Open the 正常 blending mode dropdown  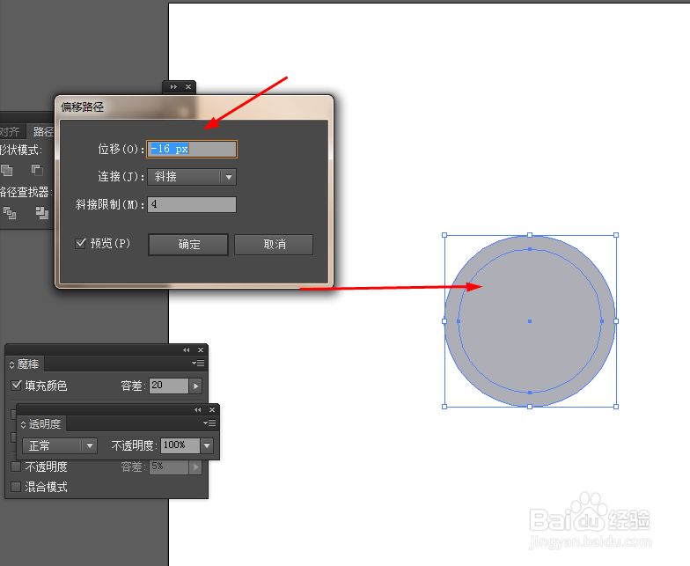[60, 445]
